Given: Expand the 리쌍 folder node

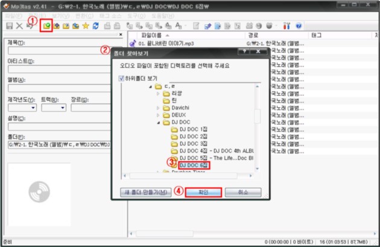Looking at the screenshot, I should point(158,94).
